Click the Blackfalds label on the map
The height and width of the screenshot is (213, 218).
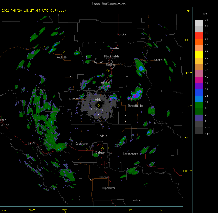pyautogui.click(x=112, y=56)
